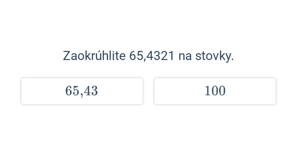The image size is (297, 148).
Task: Click the word 'Zaokrúhlite' in the prompt
Action: pos(94,56)
